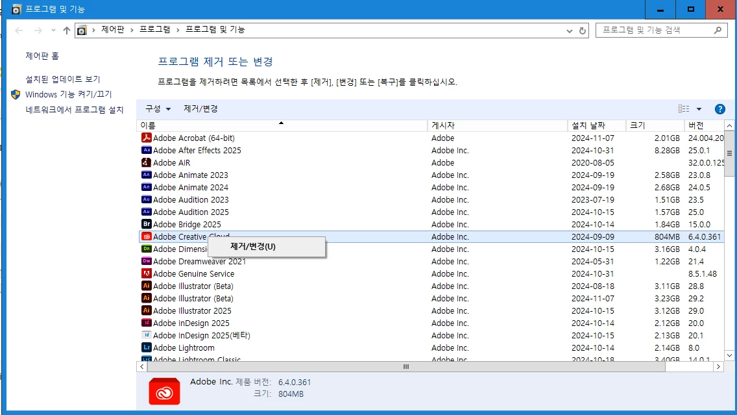Click the large Creative Cloud details icon
The image size is (737, 415).
click(x=164, y=391)
